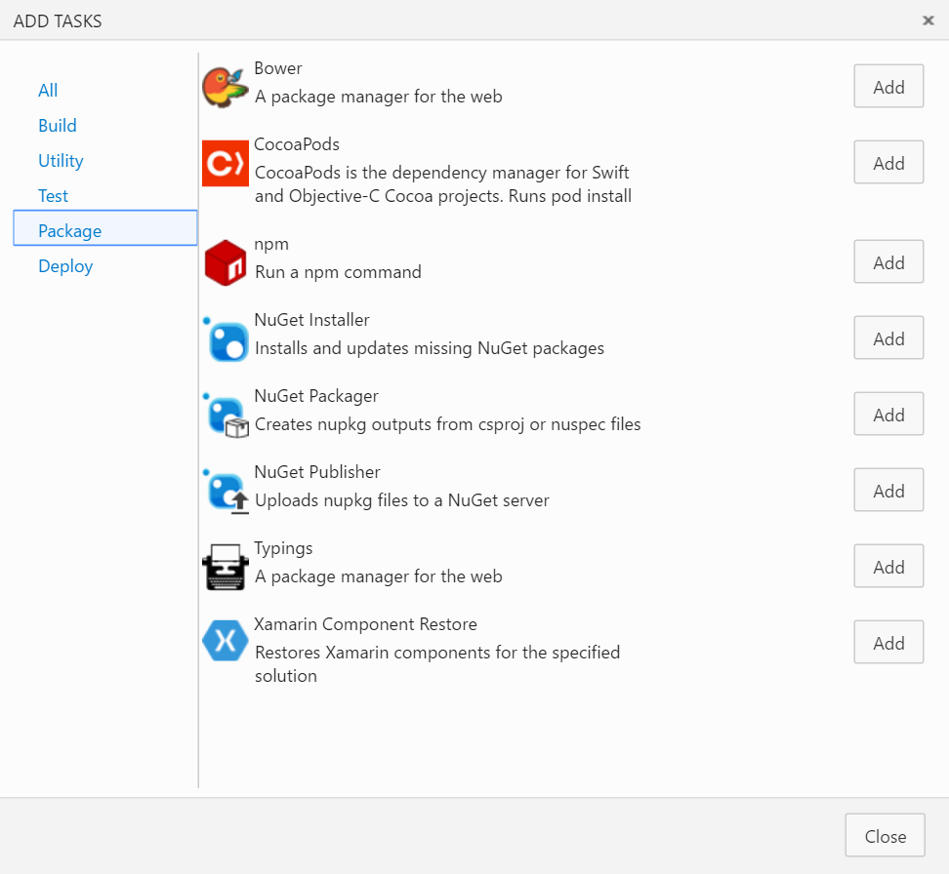Click 'Uploads nupkg files' description text
Image resolution: width=949 pixels, height=874 pixels.
402,500
